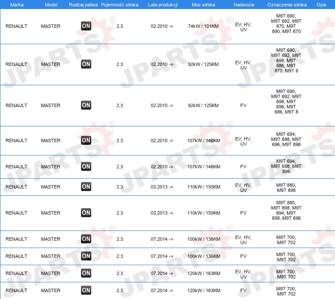Click the ON fuel icon in the 107kW / 146KM EV, HV, UV row

pyautogui.click(x=86, y=141)
